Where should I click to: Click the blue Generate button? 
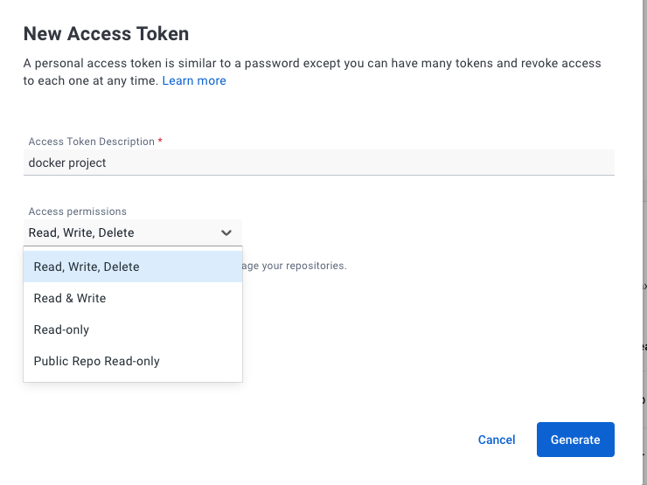575,440
